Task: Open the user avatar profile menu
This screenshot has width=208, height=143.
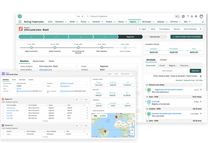Action: 201,16
